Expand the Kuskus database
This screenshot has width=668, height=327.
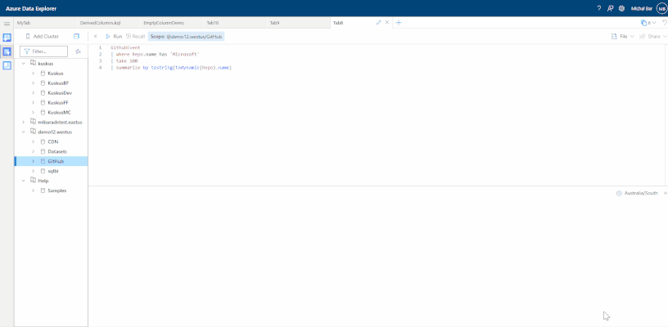pos(34,73)
